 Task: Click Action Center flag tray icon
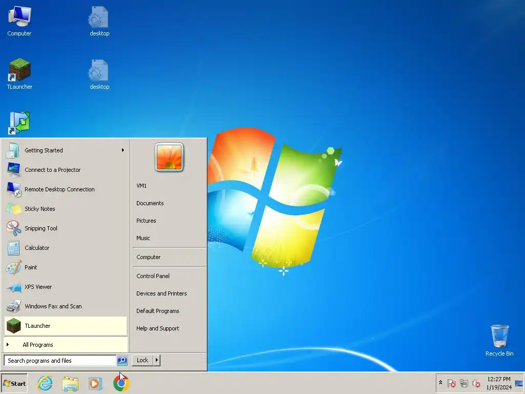pyautogui.click(x=451, y=383)
